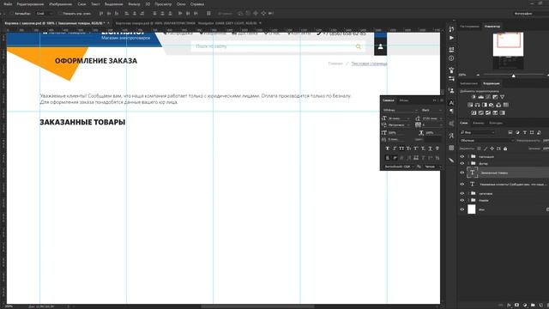Hide the 'заголовок' group layer

(462, 193)
